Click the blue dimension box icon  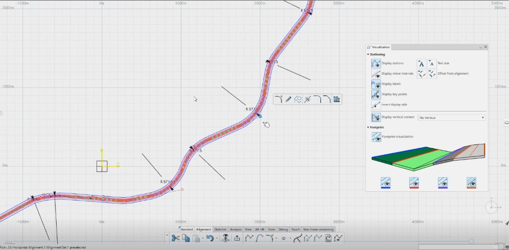(337, 99)
